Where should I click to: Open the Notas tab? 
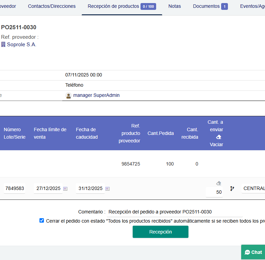(175, 6)
